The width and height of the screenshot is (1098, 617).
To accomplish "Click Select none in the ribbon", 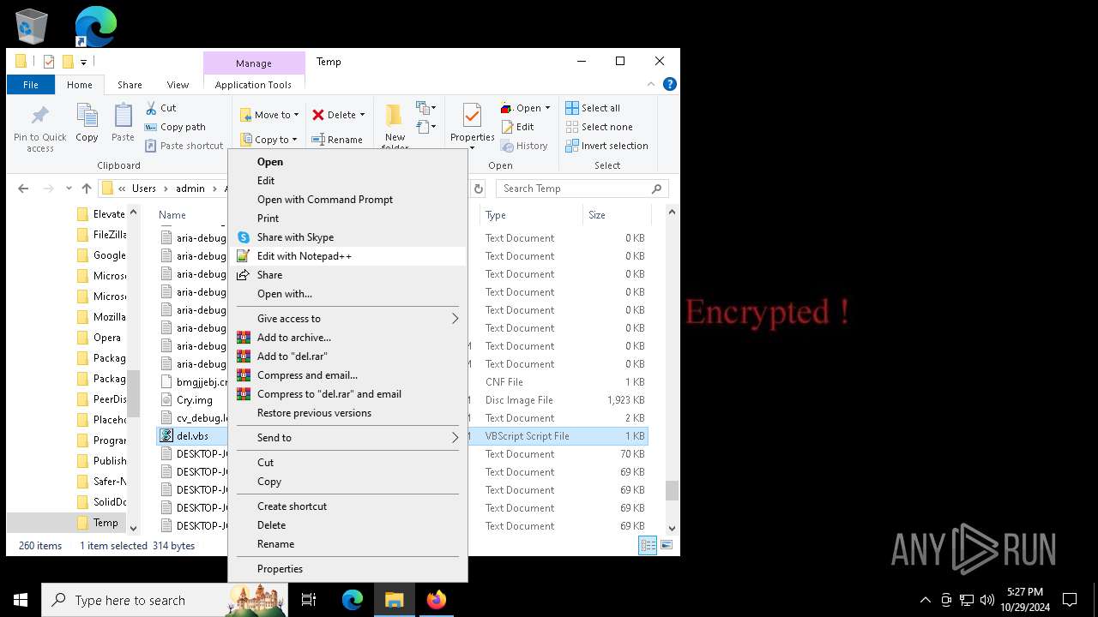I will (599, 127).
